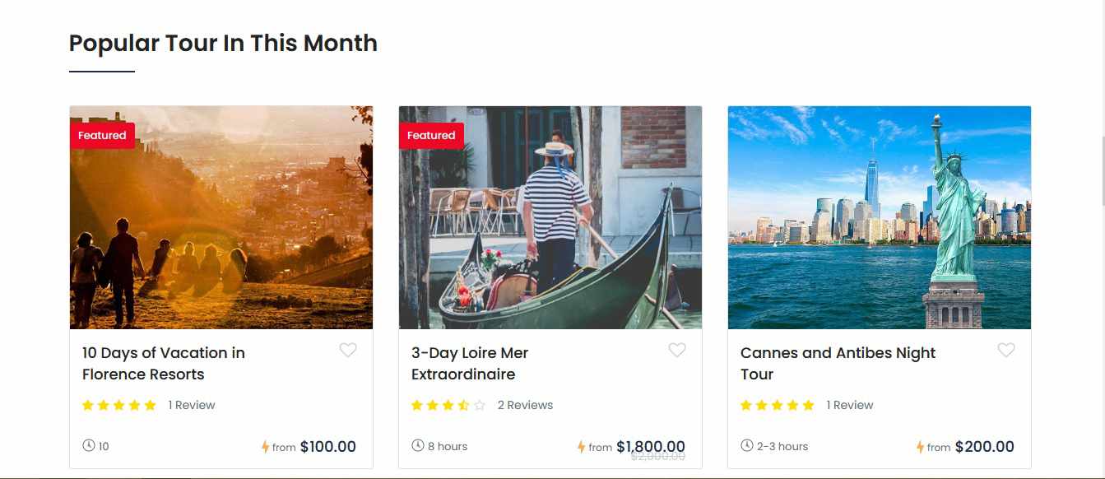Click the star rating on Florence tour
1105x479 pixels.
point(119,405)
